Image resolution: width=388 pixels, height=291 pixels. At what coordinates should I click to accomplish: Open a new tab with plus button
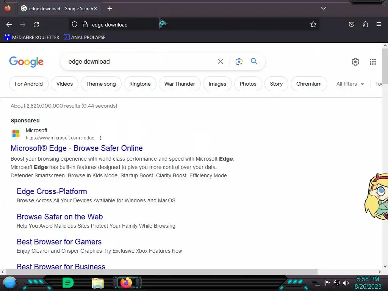click(x=110, y=9)
